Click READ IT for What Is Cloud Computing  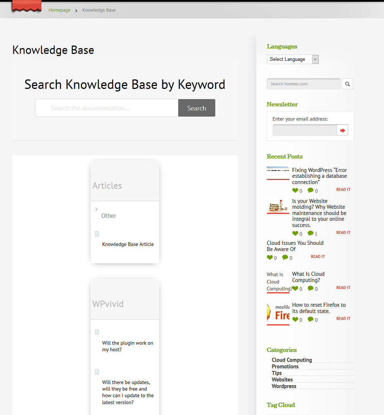tap(343, 288)
